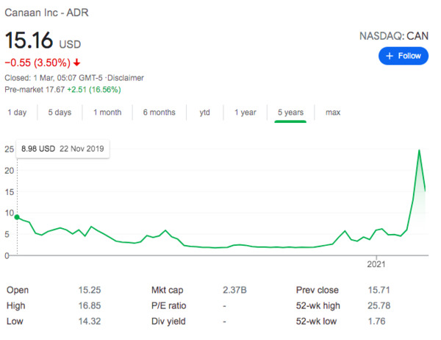Viewport: 441px width, 340px height.
Task: Click the pre-market 17.67 value
Action: point(55,90)
